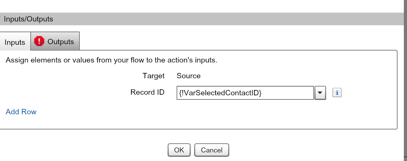Click the Target column label
Image resolution: width=407 pixels, height=161 pixels.
coord(153,76)
